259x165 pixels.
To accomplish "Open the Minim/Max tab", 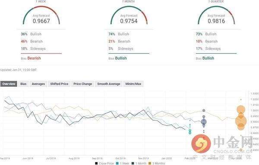I will coord(133,84).
